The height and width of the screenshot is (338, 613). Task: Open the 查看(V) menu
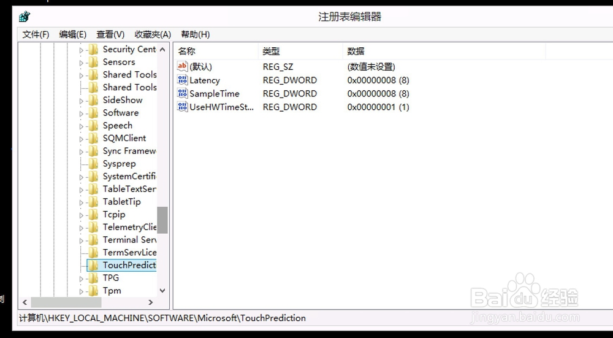pyautogui.click(x=110, y=34)
